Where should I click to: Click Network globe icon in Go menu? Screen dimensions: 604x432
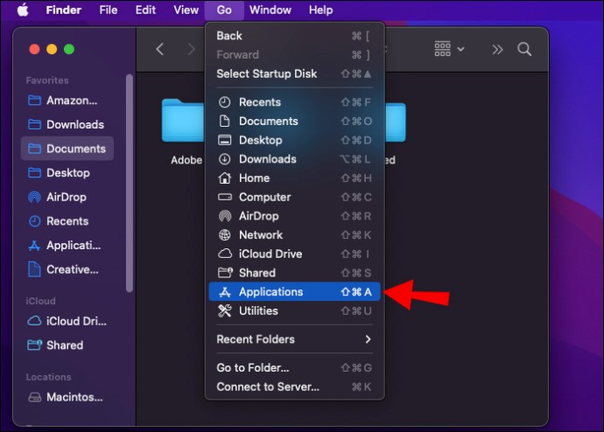click(x=224, y=235)
